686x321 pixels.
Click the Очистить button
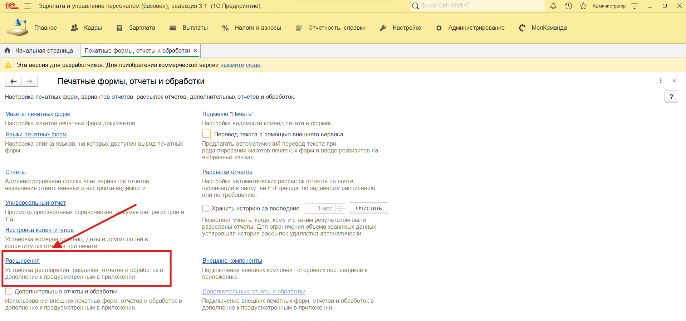coord(368,208)
